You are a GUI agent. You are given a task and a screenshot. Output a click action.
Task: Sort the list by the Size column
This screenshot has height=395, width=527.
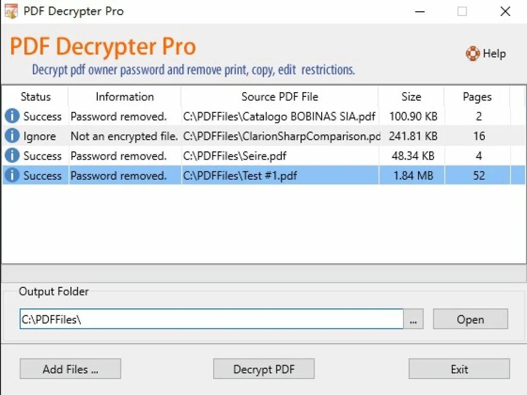pos(411,97)
